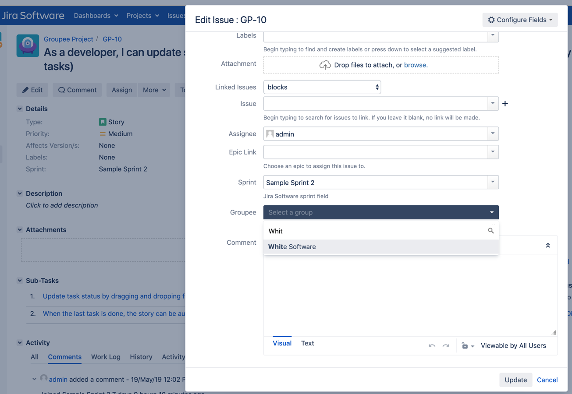Screen dimensions: 572x394
Task: Open the Sprint dropdown arrow
Action: click(493, 182)
